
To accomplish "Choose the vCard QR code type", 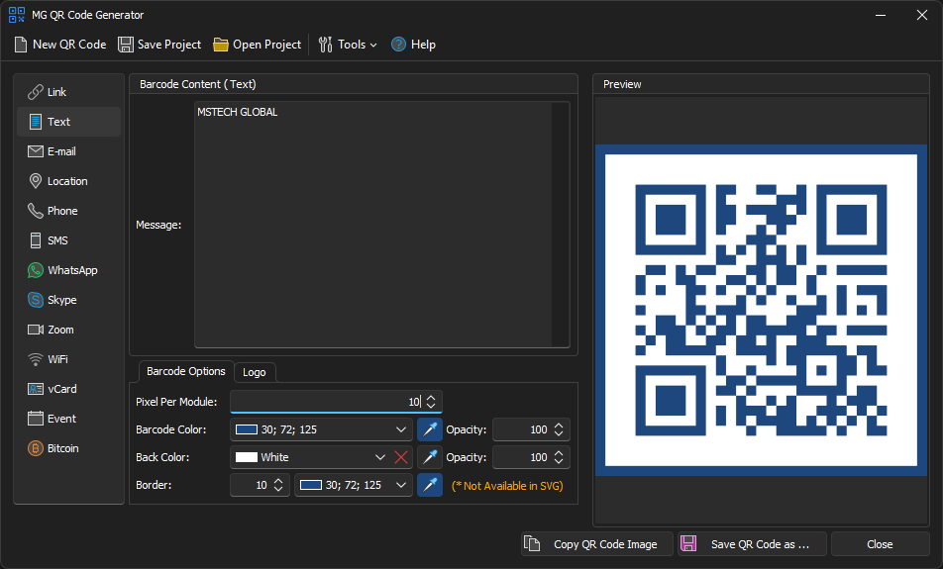I will (68, 389).
